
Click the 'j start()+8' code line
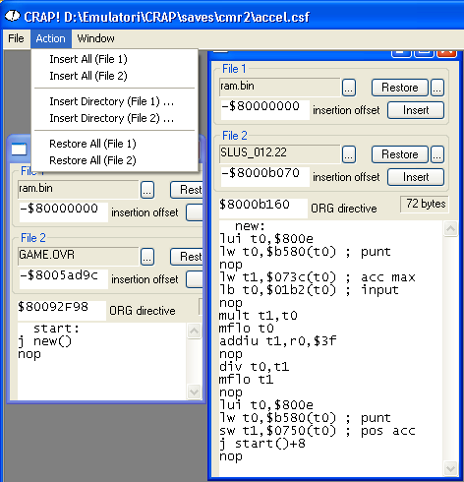point(262,444)
